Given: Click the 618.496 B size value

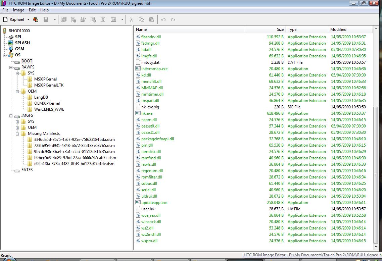Looking at the screenshot, I should pos(275,113).
